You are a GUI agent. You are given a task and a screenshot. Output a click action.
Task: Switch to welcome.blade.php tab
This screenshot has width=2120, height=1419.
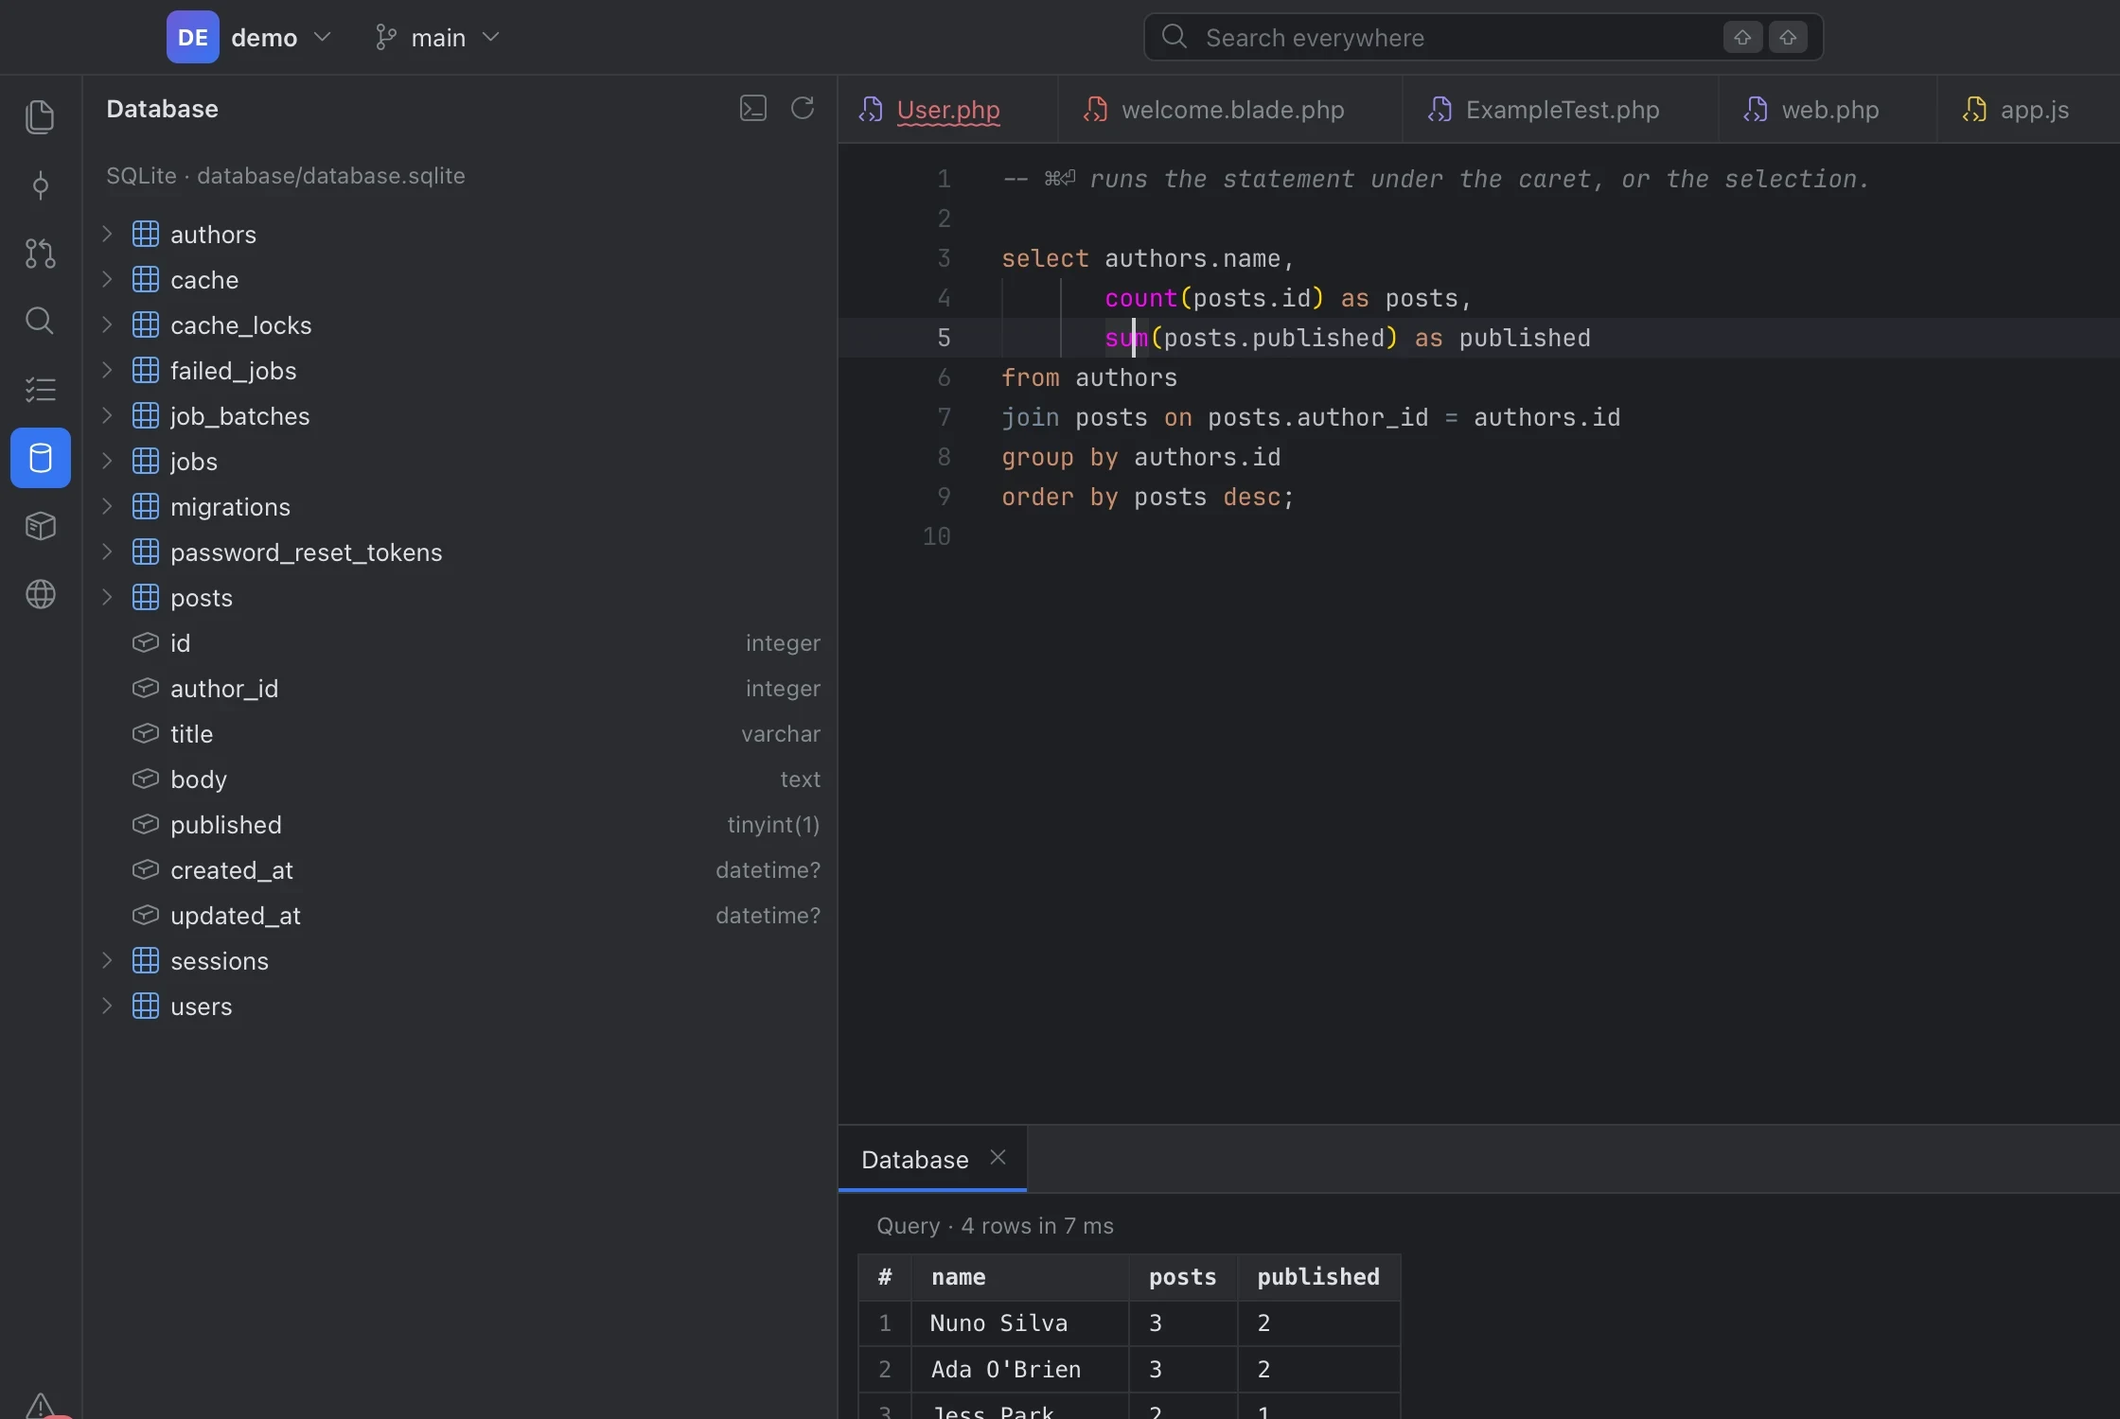[1231, 110]
